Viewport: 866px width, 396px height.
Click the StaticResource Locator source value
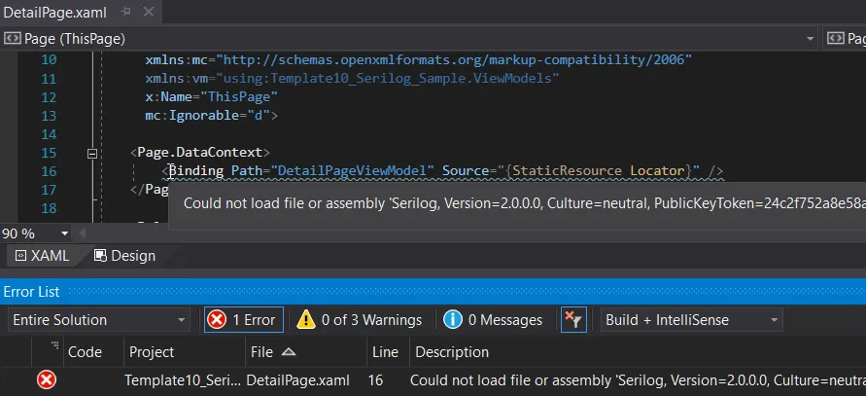tap(599, 171)
